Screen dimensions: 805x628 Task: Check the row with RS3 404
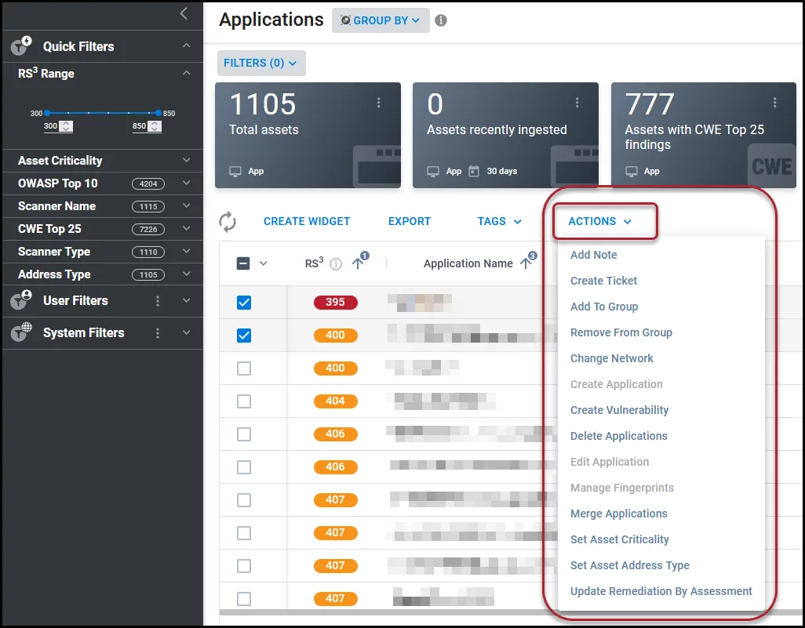[244, 401]
